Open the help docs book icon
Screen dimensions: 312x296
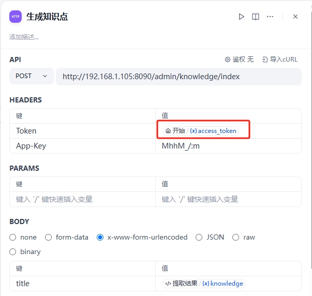click(256, 17)
